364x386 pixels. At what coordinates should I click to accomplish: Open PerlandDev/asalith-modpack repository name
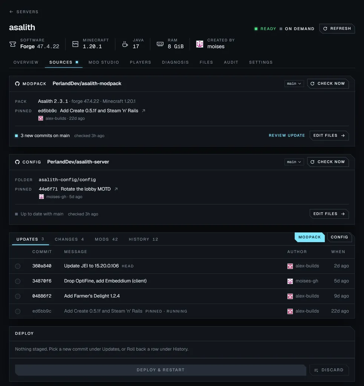87,84
